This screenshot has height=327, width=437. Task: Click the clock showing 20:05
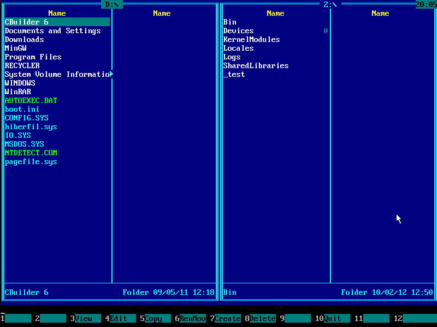coord(426,4)
